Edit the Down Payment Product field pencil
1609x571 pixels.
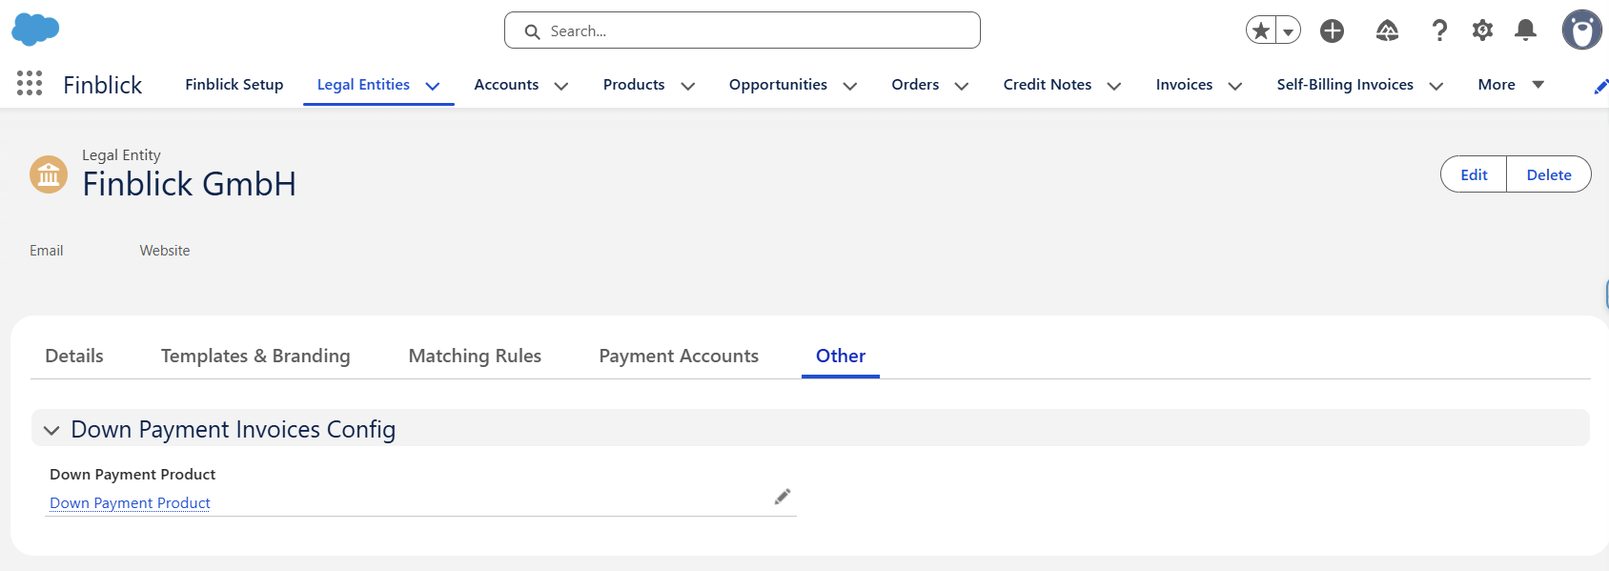pos(783,497)
